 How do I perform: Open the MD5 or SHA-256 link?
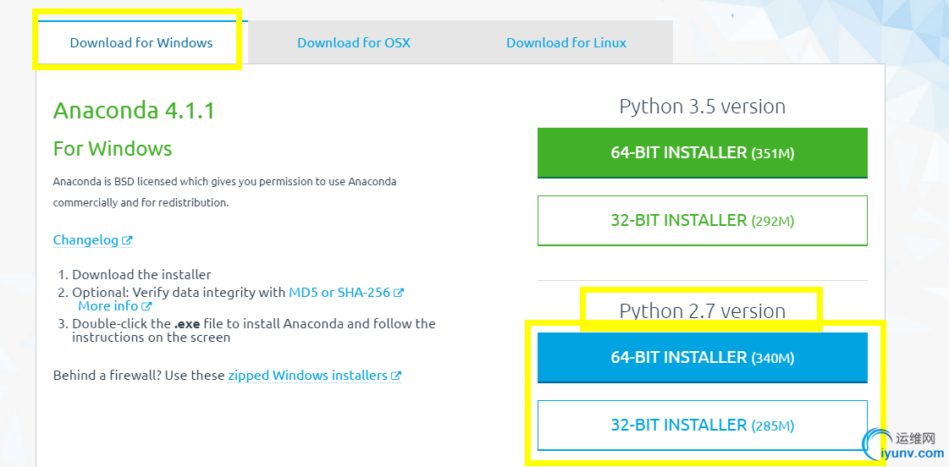[339, 293]
